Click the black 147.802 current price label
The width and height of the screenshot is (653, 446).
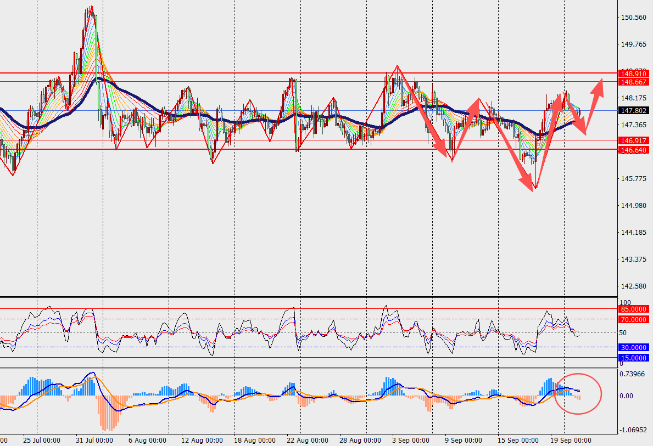point(634,110)
